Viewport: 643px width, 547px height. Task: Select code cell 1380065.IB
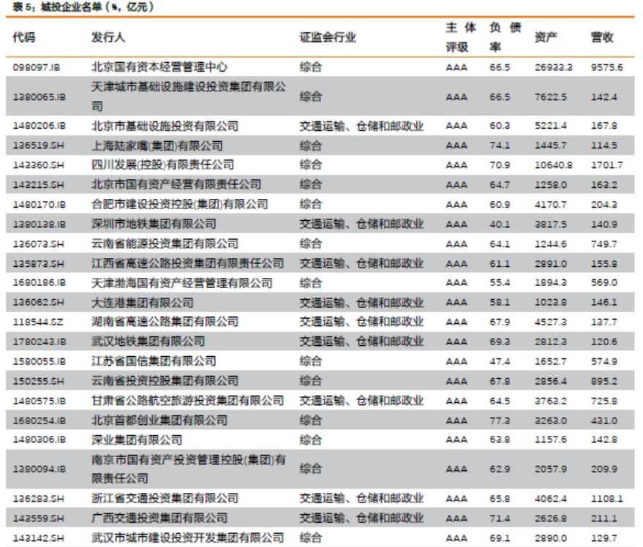click(39, 97)
